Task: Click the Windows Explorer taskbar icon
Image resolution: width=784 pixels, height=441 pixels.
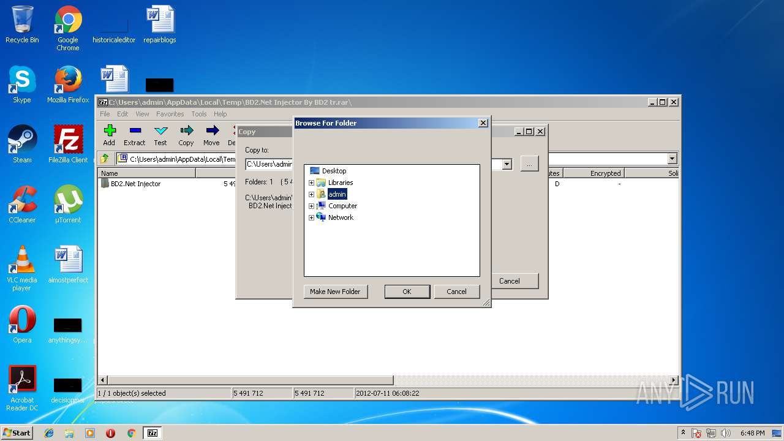Action: point(69,433)
